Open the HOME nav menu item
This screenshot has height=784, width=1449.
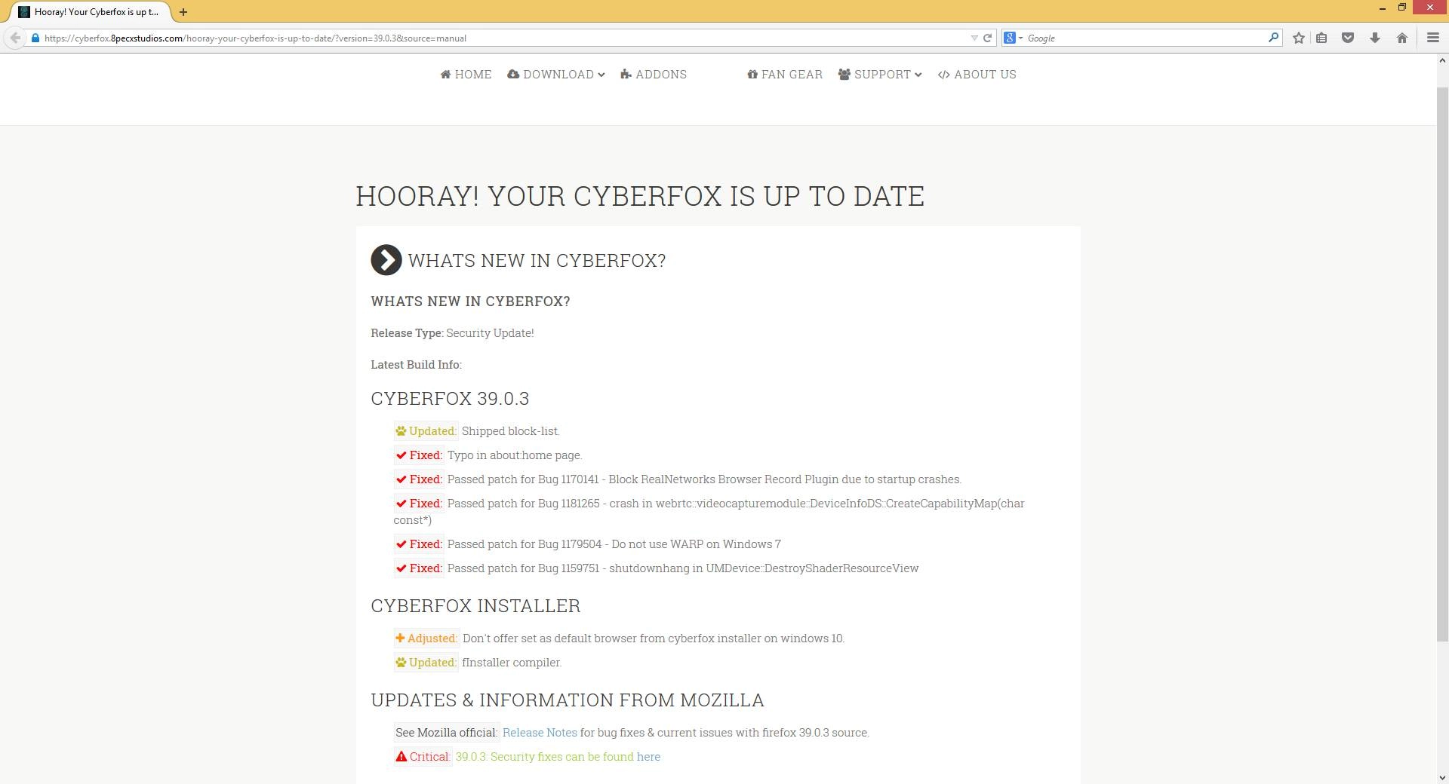tap(466, 75)
